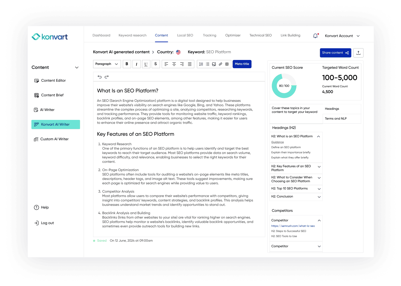Open the Konvart Account dropdown
Image resolution: width=401 pixels, height=286 pixels.
tap(342, 36)
